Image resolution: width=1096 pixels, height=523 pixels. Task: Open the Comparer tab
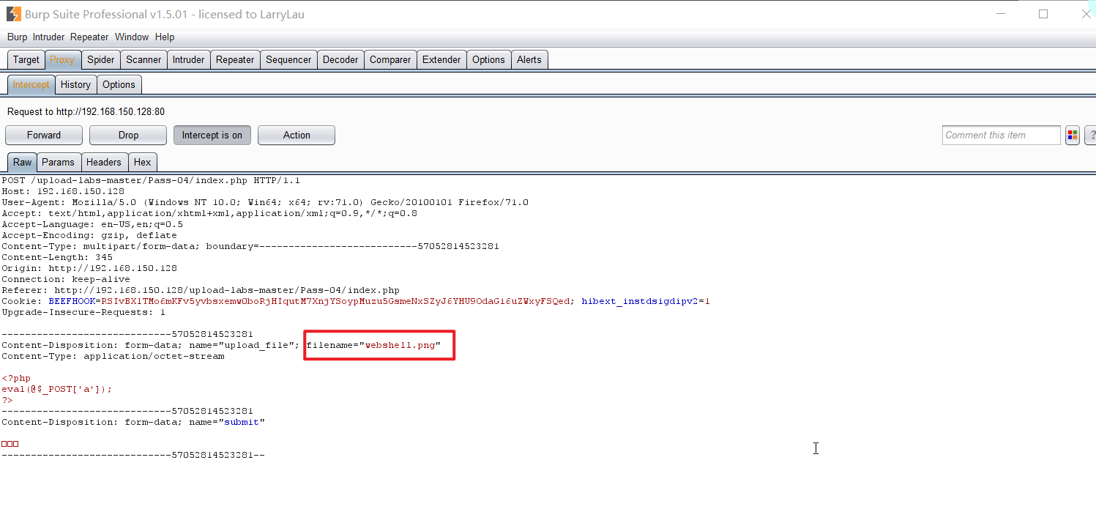390,59
